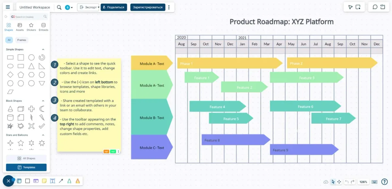Choose the arrow connector tool
The width and height of the screenshot is (392, 189).
pos(61,181)
